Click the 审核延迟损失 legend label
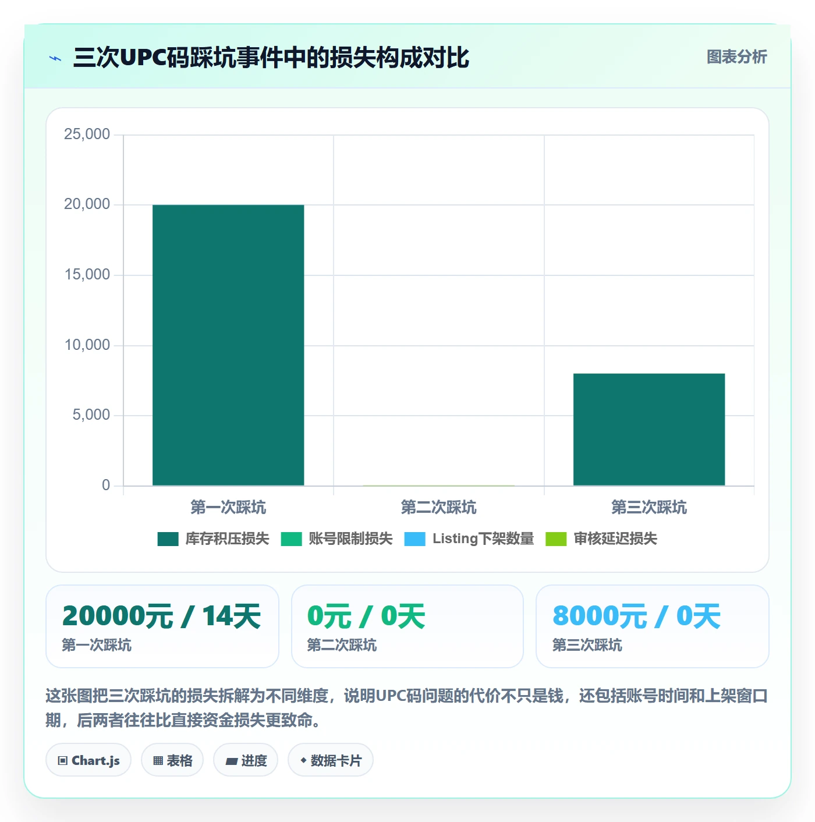This screenshot has width=815, height=822. (615, 539)
